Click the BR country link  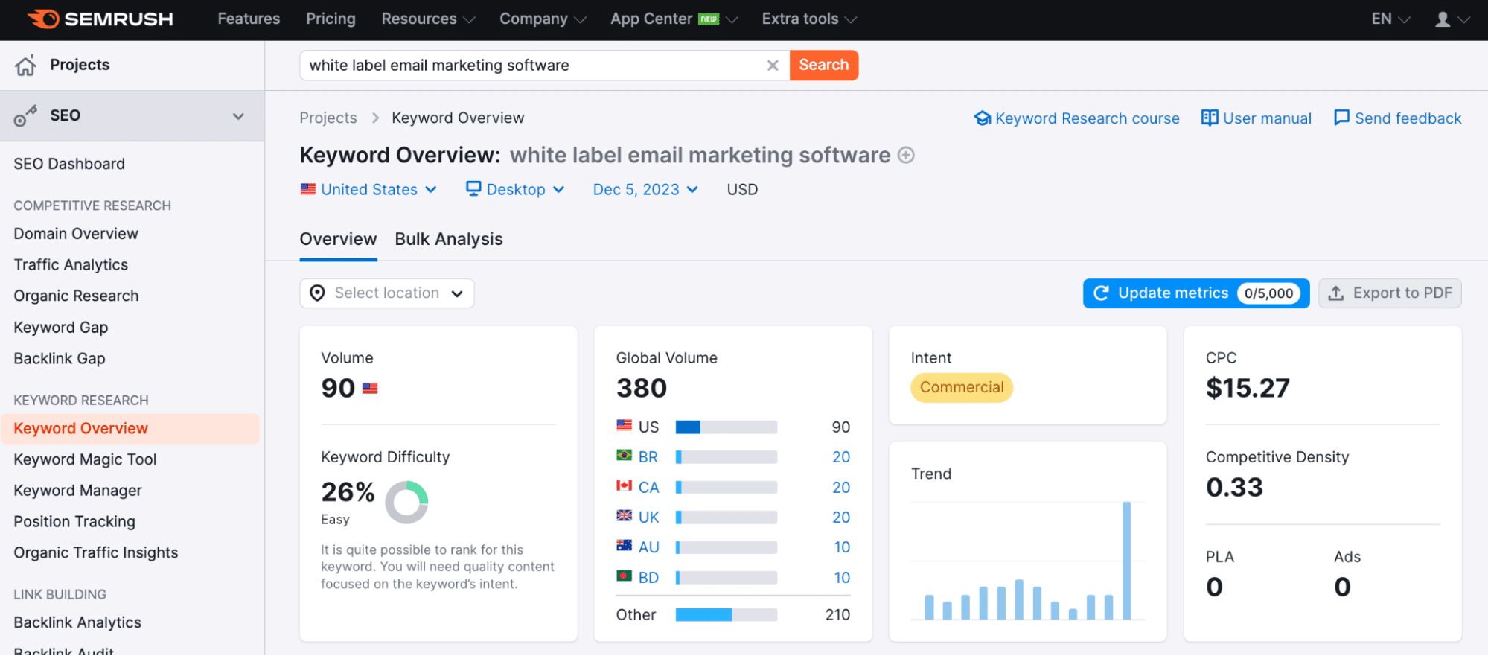click(x=648, y=457)
